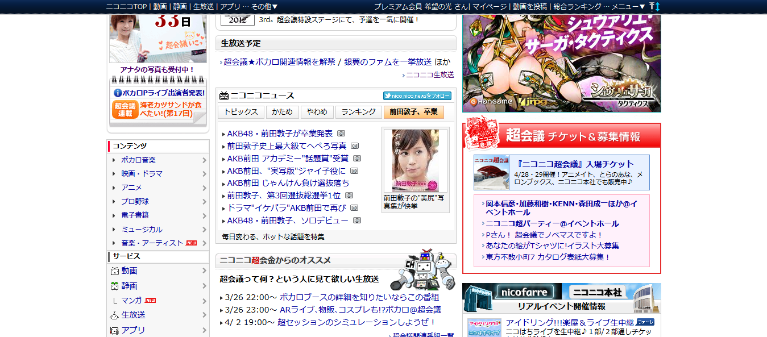
Task: Open the 動画 service TV icon in sidebar
Action: [114, 271]
